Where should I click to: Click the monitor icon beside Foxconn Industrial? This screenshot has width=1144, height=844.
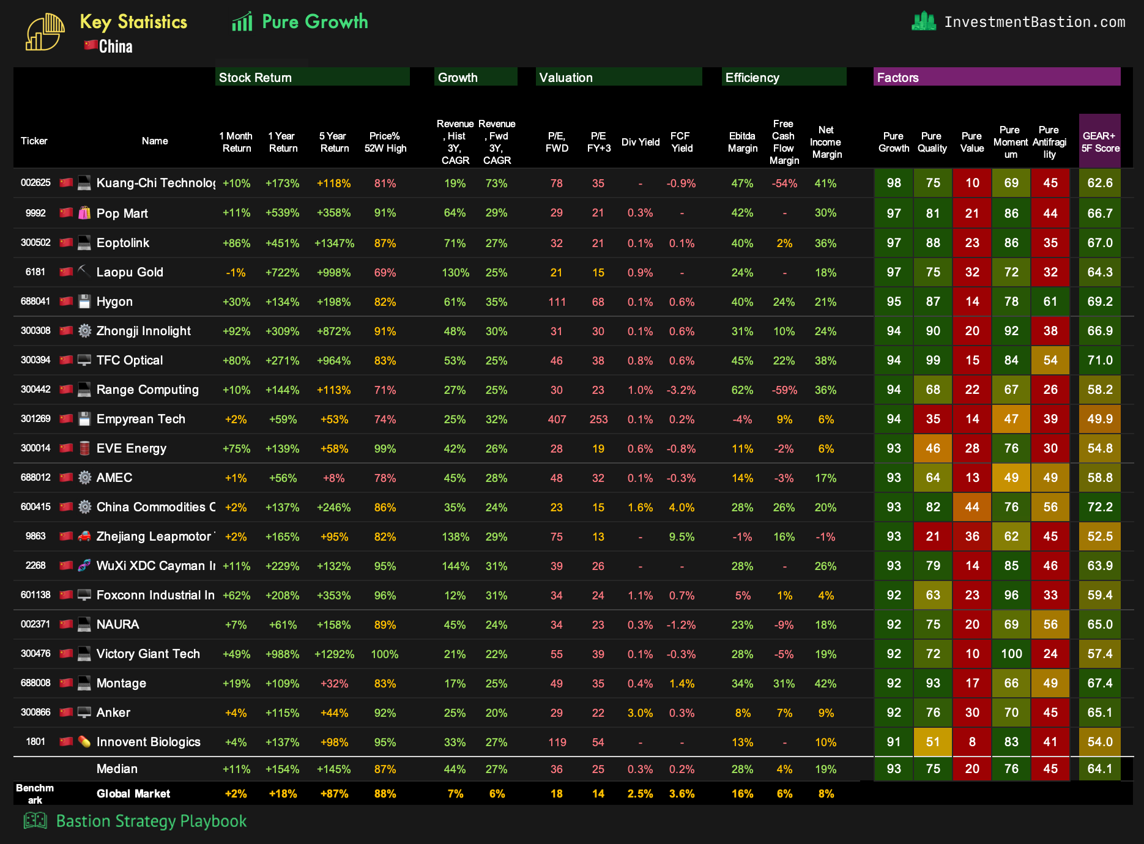[x=84, y=594]
